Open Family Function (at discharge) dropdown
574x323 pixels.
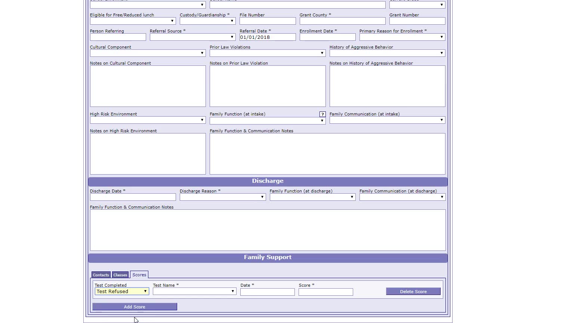(312, 197)
